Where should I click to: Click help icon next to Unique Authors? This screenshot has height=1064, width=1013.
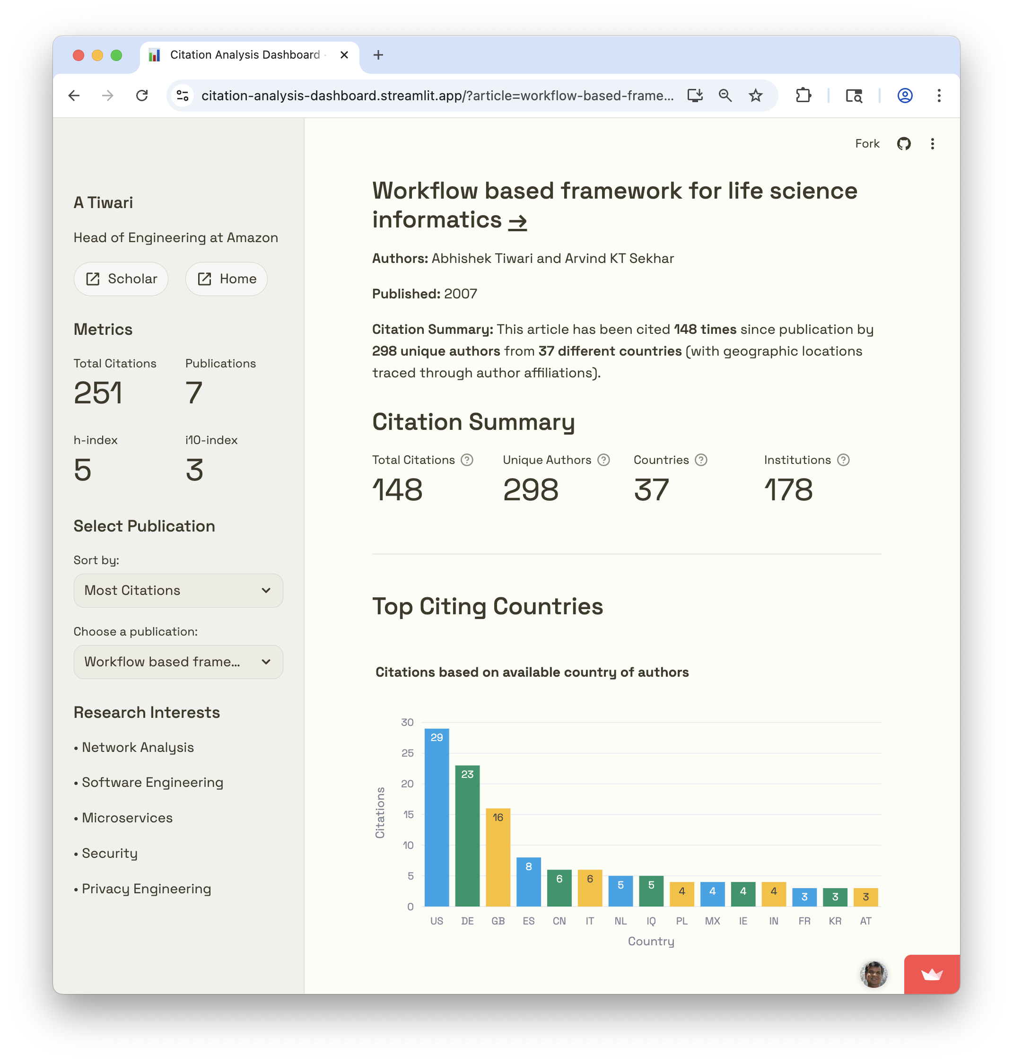(x=603, y=459)
